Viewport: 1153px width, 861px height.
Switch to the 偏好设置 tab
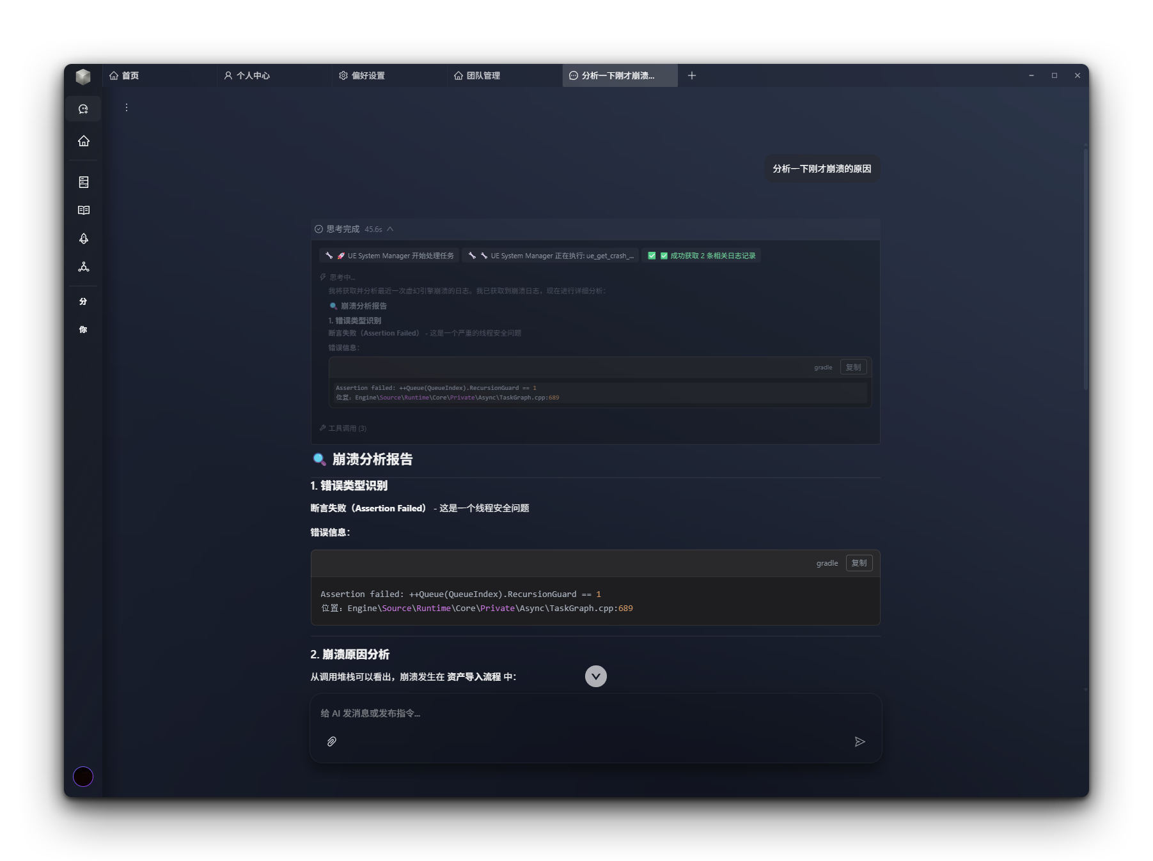368,75
